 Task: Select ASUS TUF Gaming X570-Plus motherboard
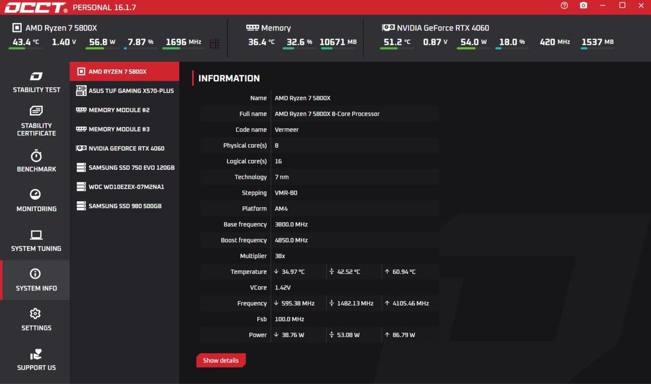point(124,90)
